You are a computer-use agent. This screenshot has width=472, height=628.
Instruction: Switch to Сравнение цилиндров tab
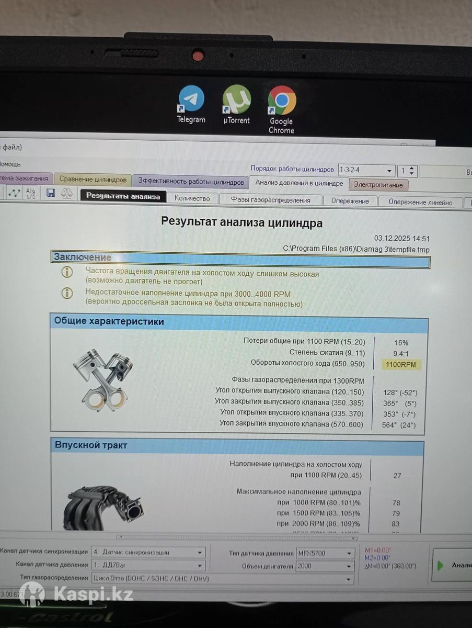[93, 180]
